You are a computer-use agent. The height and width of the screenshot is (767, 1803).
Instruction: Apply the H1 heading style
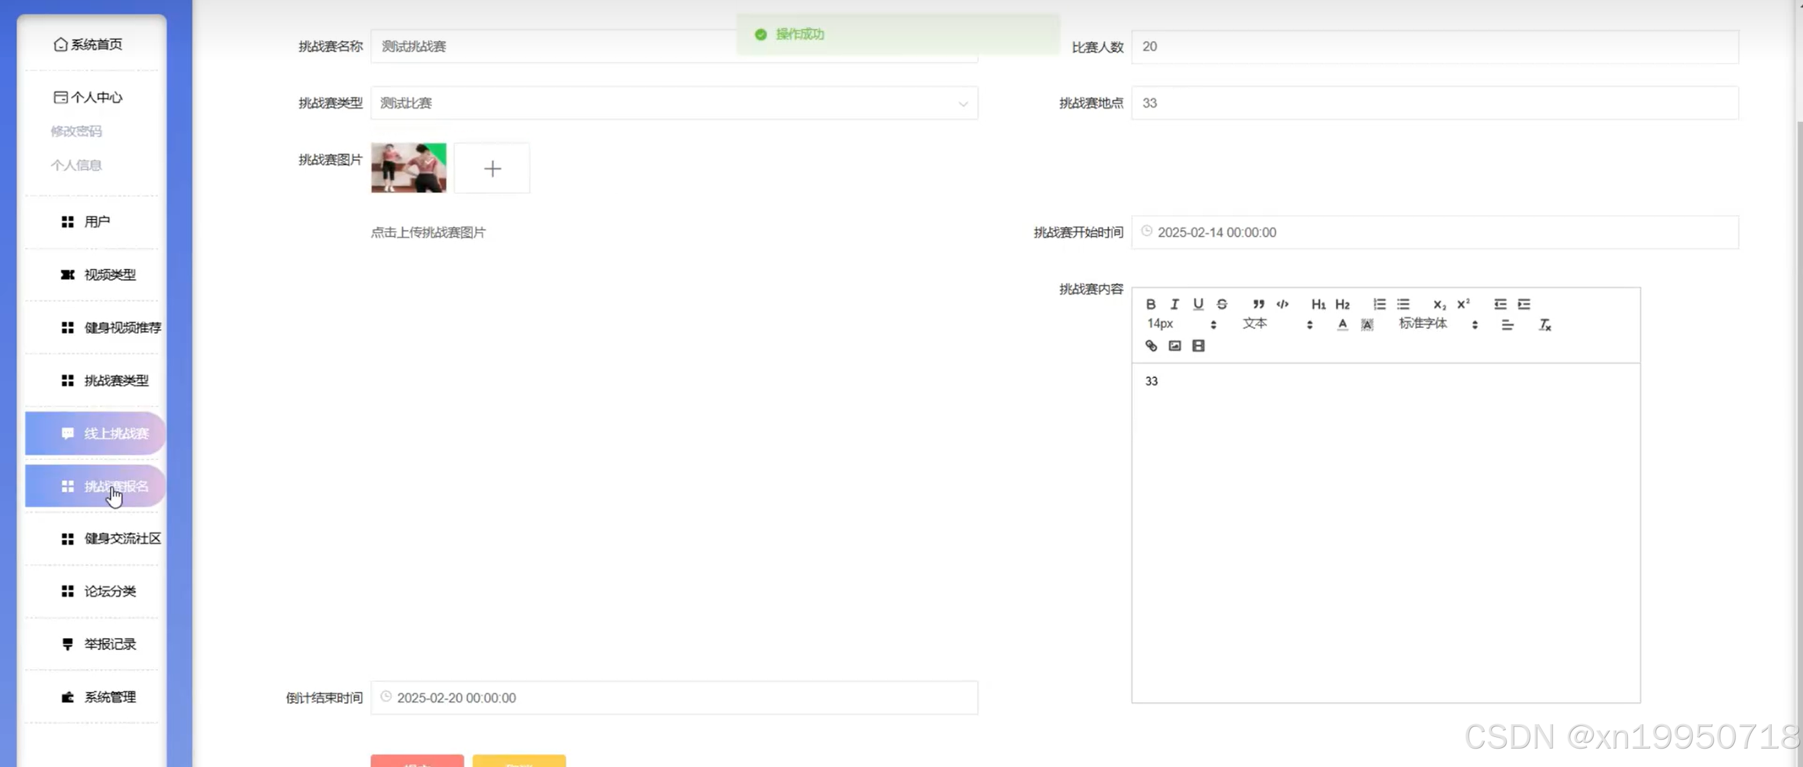click(x=1318, y=304)
